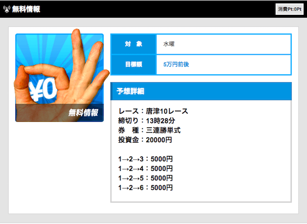Click the 5万円前後 target amount
Image resolution: width=307 pixels, height=224 pixels.
coord(176,64)
